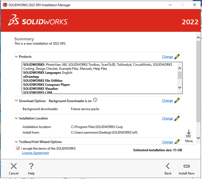Open Help with the question mark icon

[x=31, y=166]
